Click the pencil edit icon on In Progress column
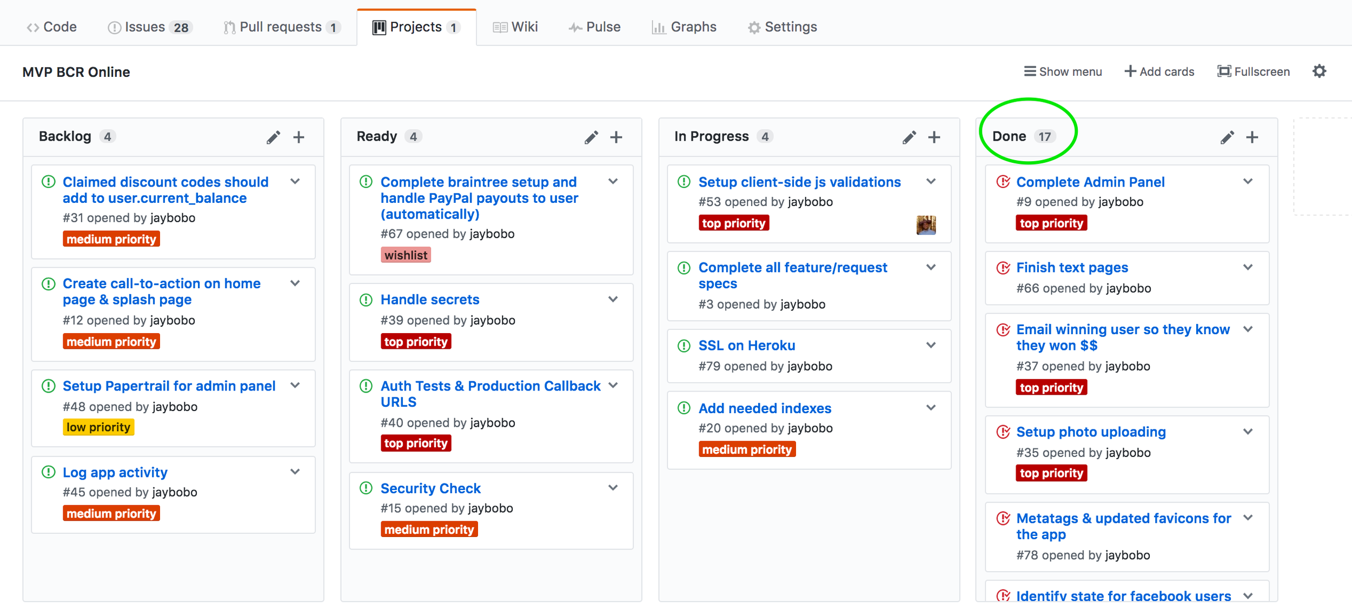1352x616 pixels. click(909, 137)
